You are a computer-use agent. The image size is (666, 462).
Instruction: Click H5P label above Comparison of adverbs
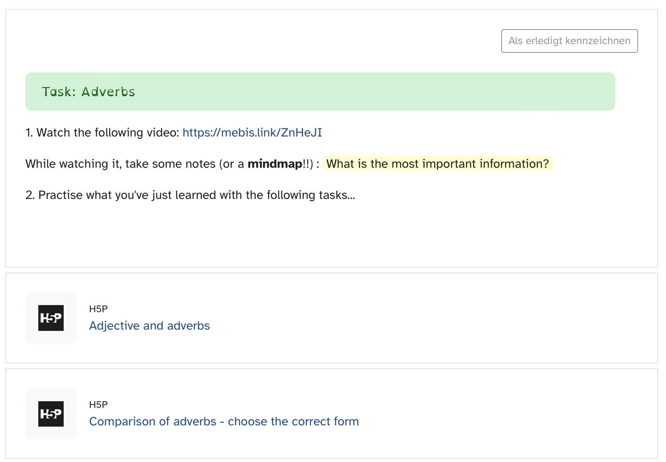click(98, 405)
